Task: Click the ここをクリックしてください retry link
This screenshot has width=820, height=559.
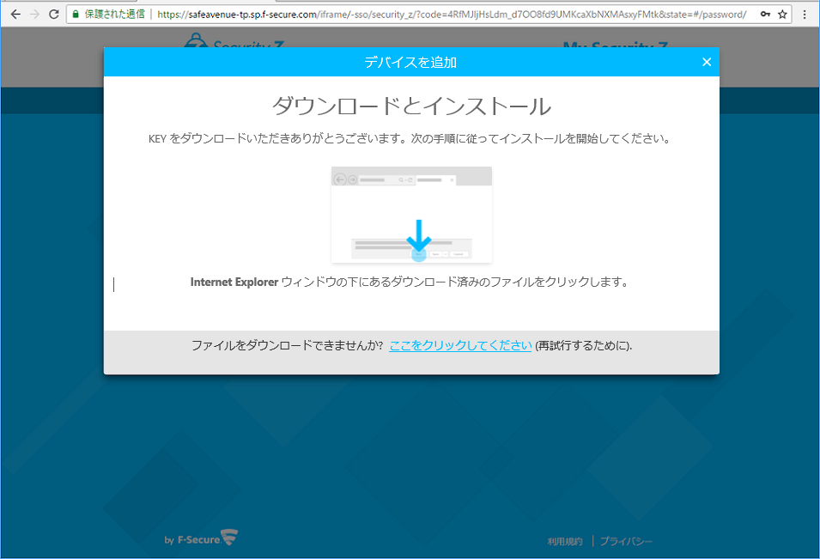Action: 460,345
